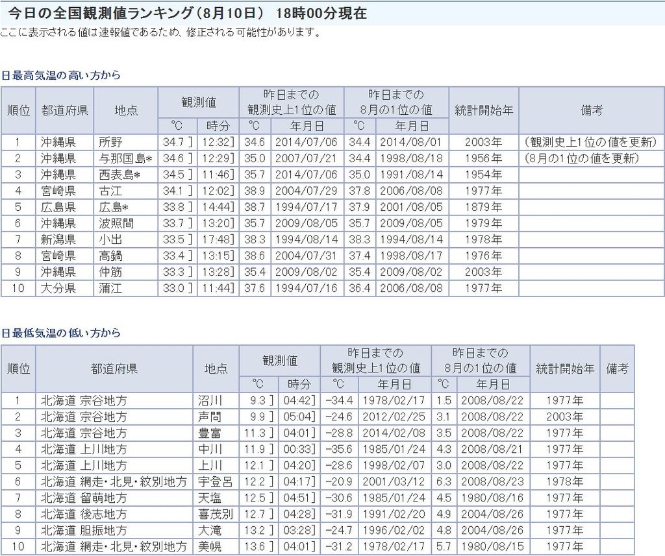Click the 宇登呂 station entry

click(215, 481)
